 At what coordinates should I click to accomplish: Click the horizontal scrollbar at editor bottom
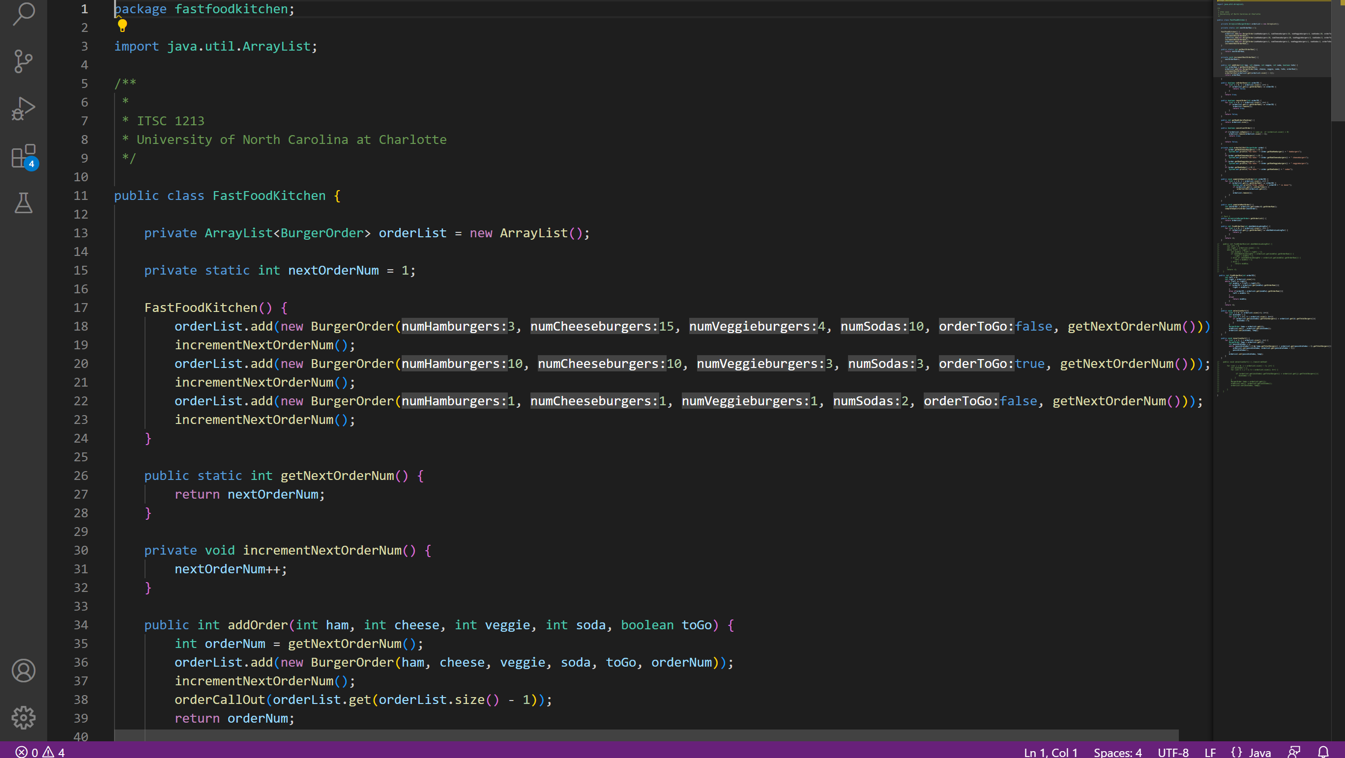646,734
